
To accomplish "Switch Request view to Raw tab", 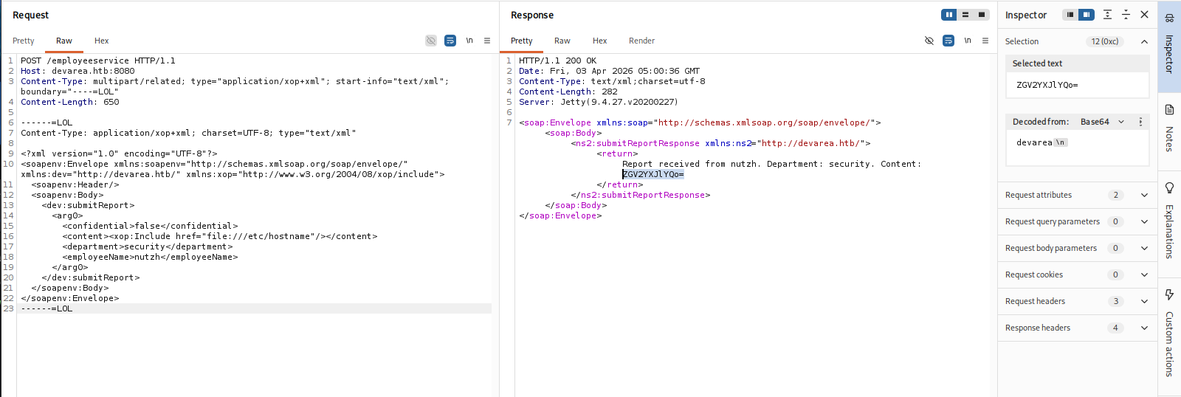I will 64,41.
